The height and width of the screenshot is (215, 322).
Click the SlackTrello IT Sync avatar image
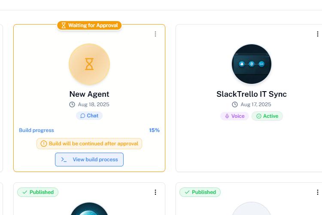pos(252,64)
